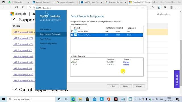Open the .NET Framework 4.5.2 link
Image resolution: width=182 pixels, height=102 pixels.
click(x=23, y=75)
